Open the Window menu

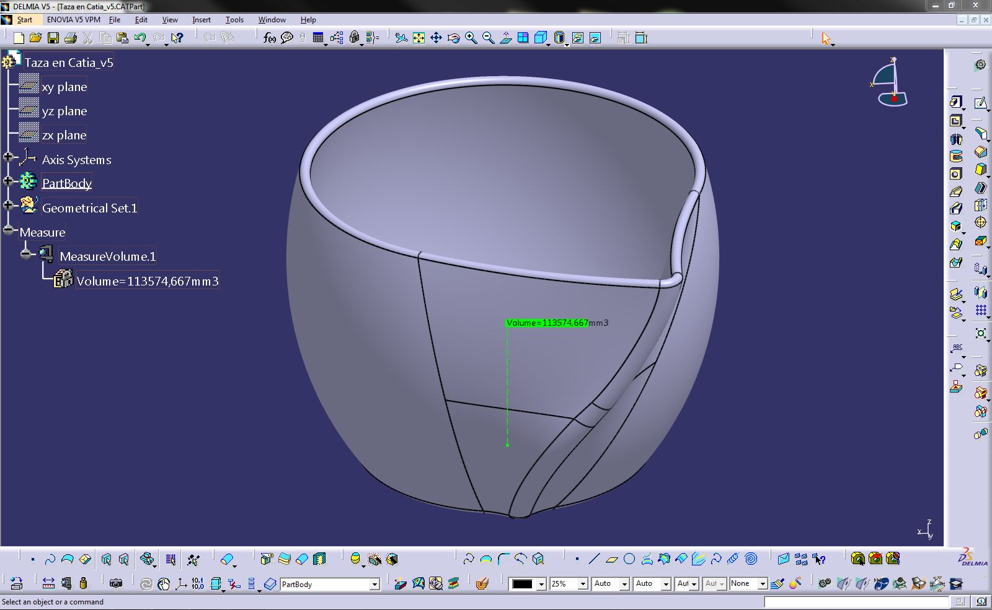tap(272, 20)
